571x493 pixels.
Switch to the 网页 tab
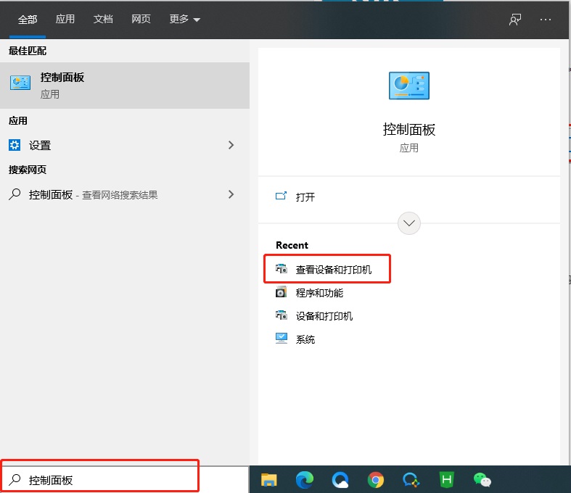coord(141,19)
